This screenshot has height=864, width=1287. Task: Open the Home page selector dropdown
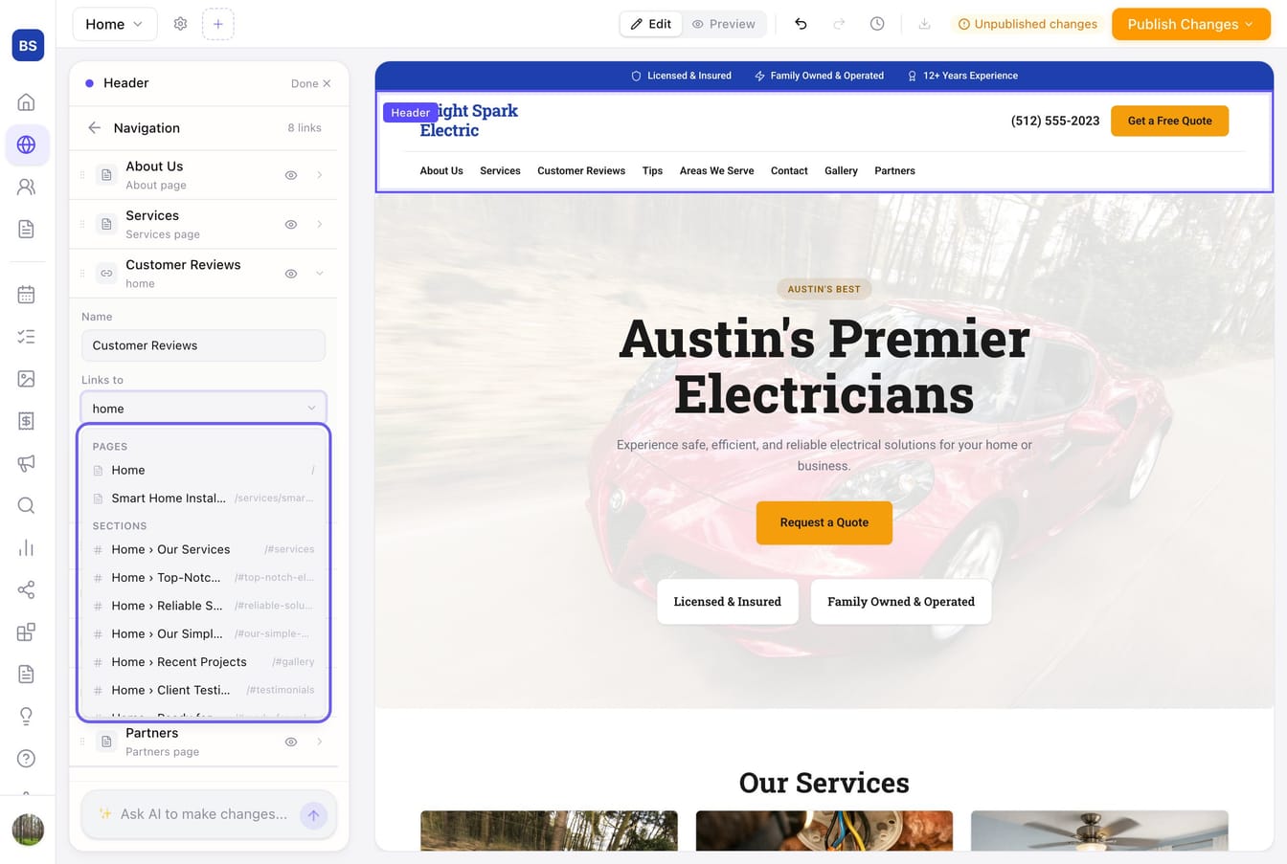[115, 24]
